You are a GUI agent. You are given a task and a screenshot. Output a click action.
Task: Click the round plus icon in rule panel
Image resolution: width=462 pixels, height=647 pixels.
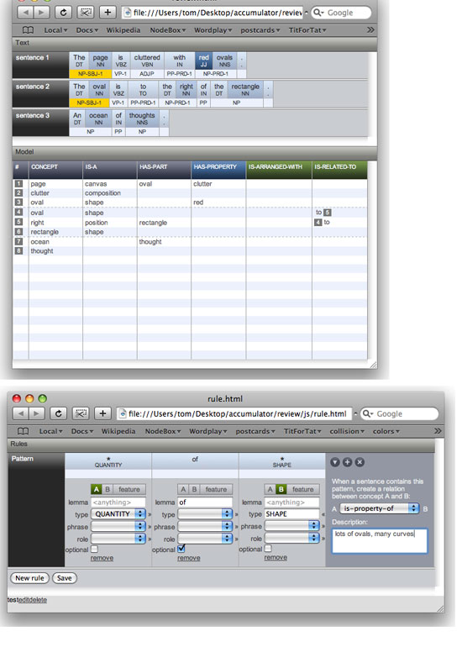(347, 462)
